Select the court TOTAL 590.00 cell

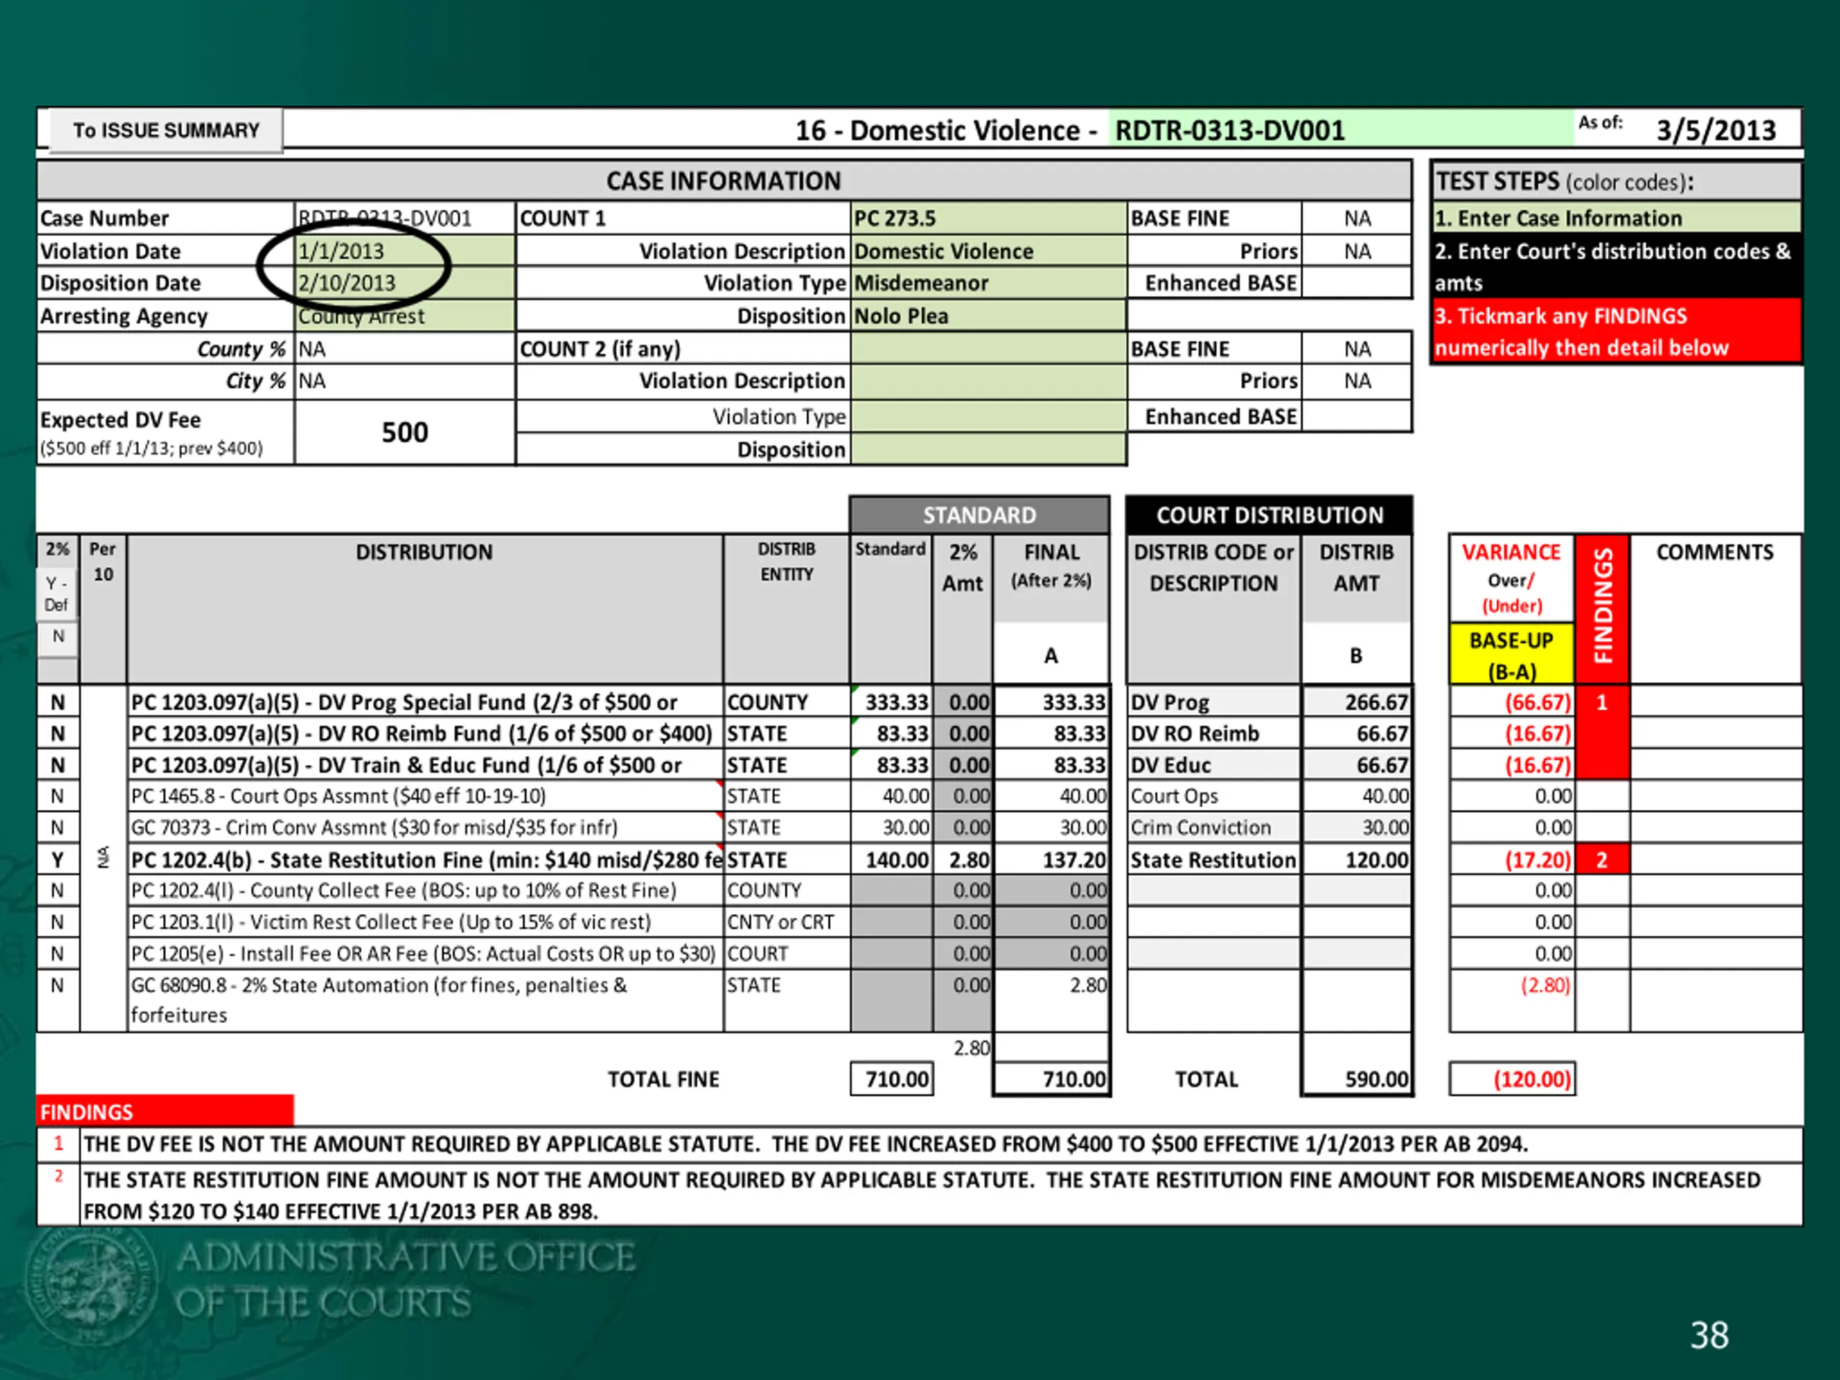[1357, 1079]
